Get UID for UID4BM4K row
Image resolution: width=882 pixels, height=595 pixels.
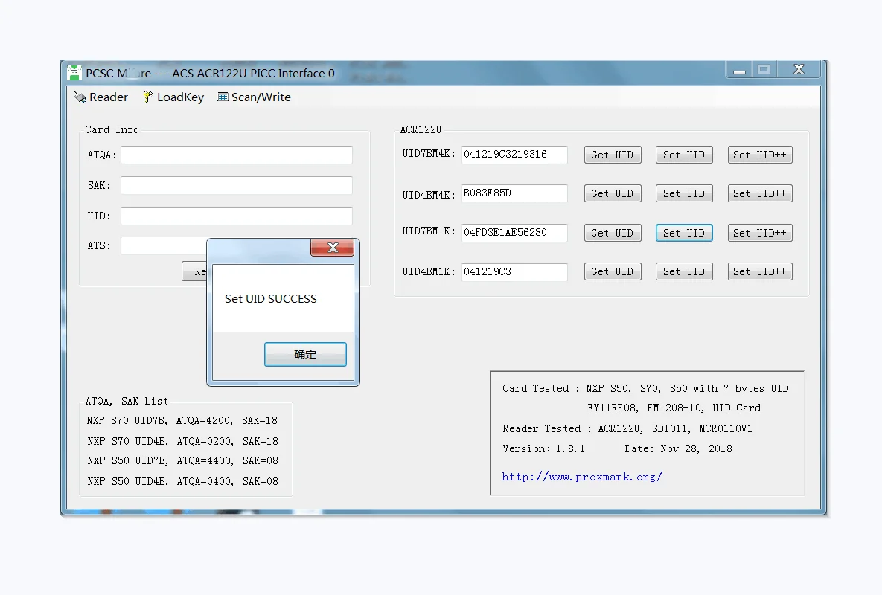click(613, 194)
